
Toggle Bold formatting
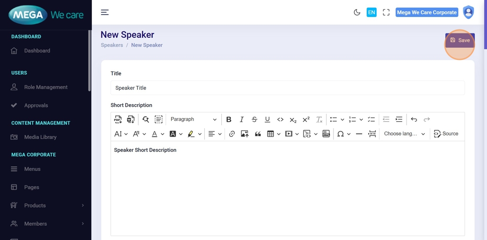229,119
